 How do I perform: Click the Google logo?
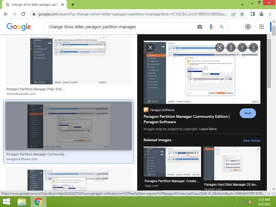19,27
